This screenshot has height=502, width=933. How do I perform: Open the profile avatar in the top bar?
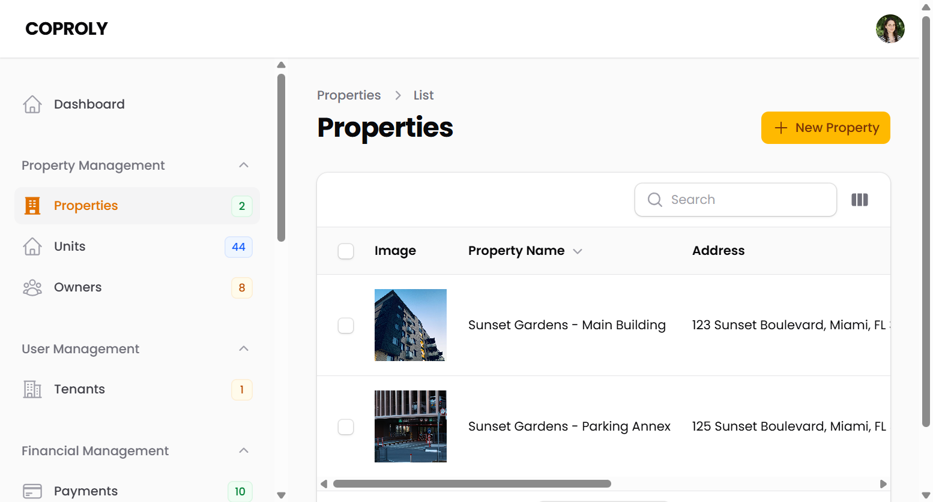click(890, 28)
